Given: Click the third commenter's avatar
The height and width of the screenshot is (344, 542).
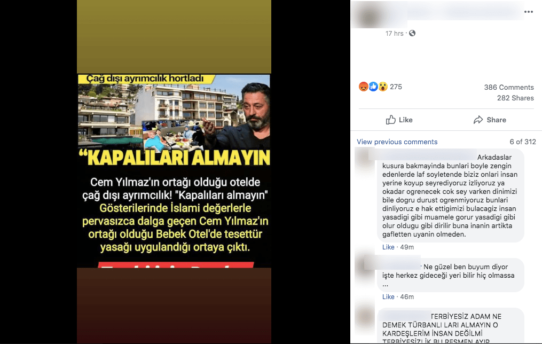Looking at the screenshot, I should 365,316.
